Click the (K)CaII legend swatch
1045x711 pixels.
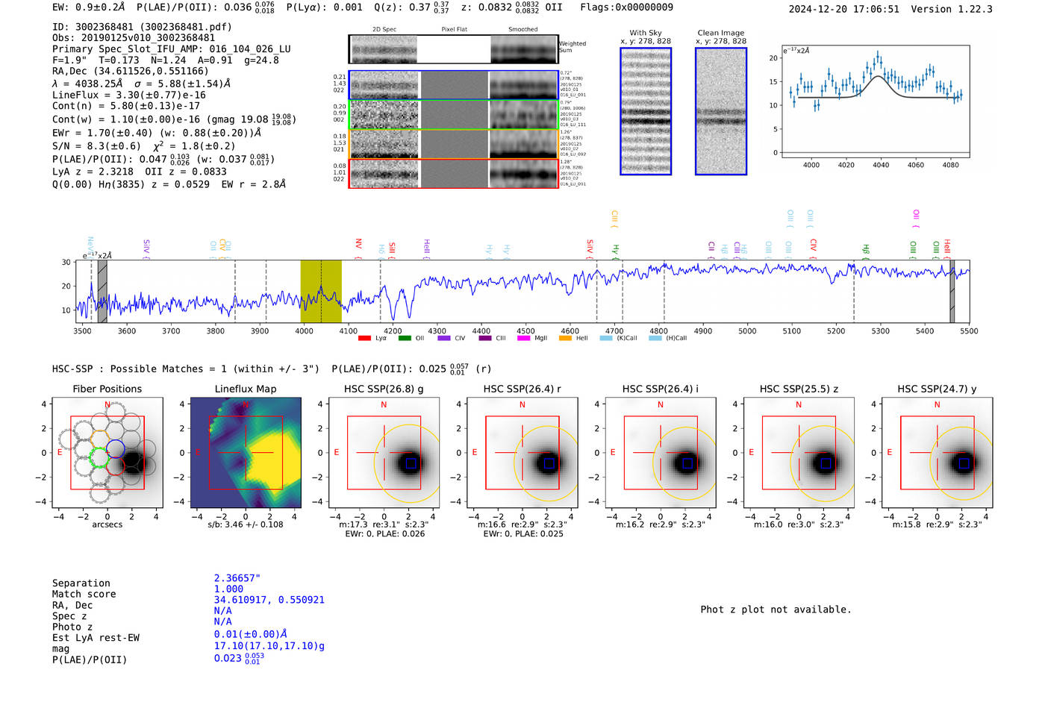[x=606, y=338]
